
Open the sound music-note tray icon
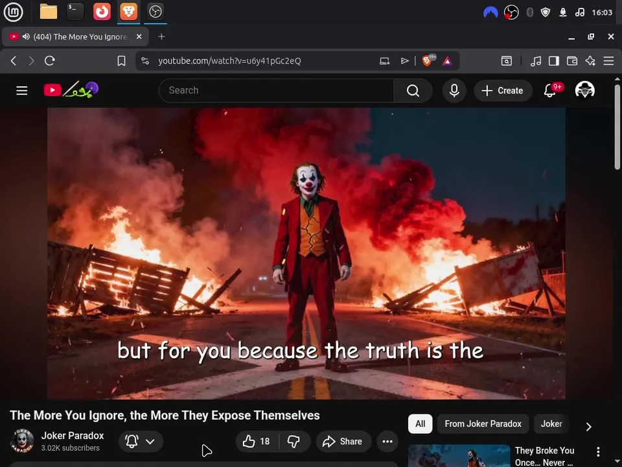point(579,12)
